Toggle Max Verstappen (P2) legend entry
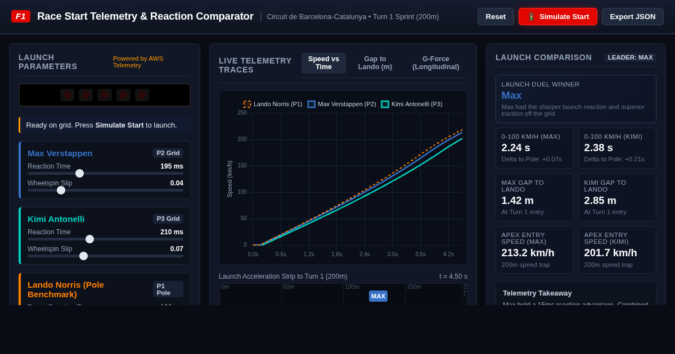Image resolution: width=675 pixels, height=354 pixels. (x=341, y=104)
